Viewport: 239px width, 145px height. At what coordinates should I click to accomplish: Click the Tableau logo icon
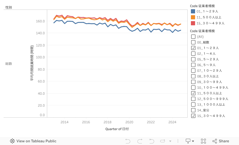pyautogui.click(x=13, y=141)
